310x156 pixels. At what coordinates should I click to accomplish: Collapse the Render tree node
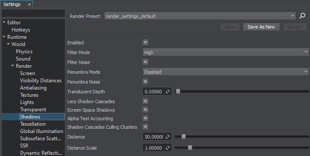click(13, 66)
